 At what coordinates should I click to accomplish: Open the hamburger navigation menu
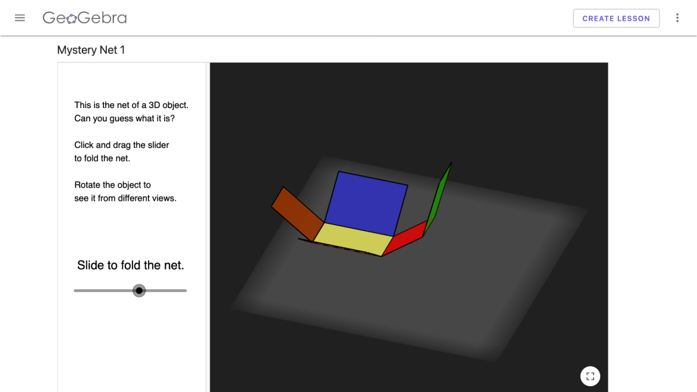20,17
